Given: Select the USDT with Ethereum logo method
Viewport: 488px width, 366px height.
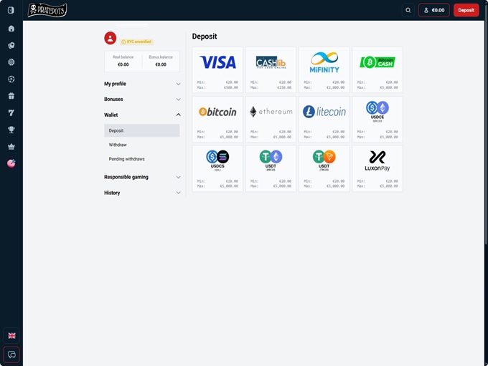Looking at the screenshot, I should (x=271, y=169).
